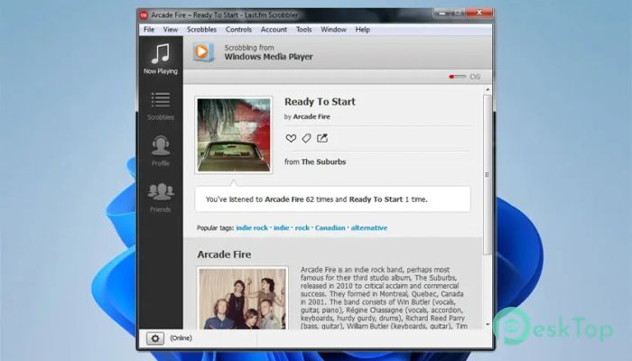
Task: Click the 'Scrobbling from' label
Action: click(249, 47)
